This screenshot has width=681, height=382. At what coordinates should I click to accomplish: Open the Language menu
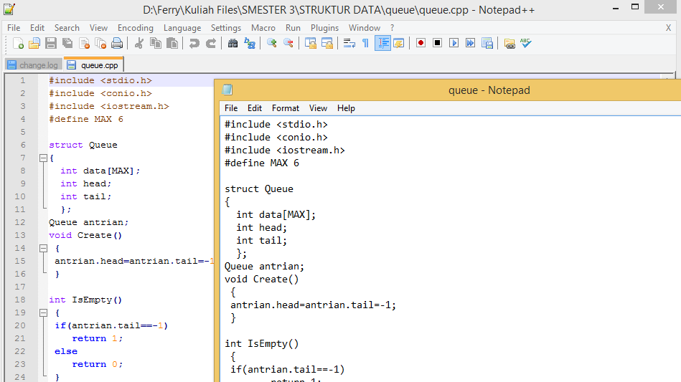click(x=182, y=28)
